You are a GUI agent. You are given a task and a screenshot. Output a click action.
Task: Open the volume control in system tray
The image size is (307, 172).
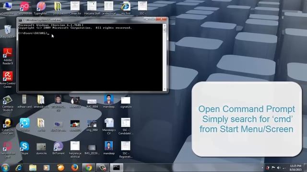pyautogui.click(x=279, y=168)
